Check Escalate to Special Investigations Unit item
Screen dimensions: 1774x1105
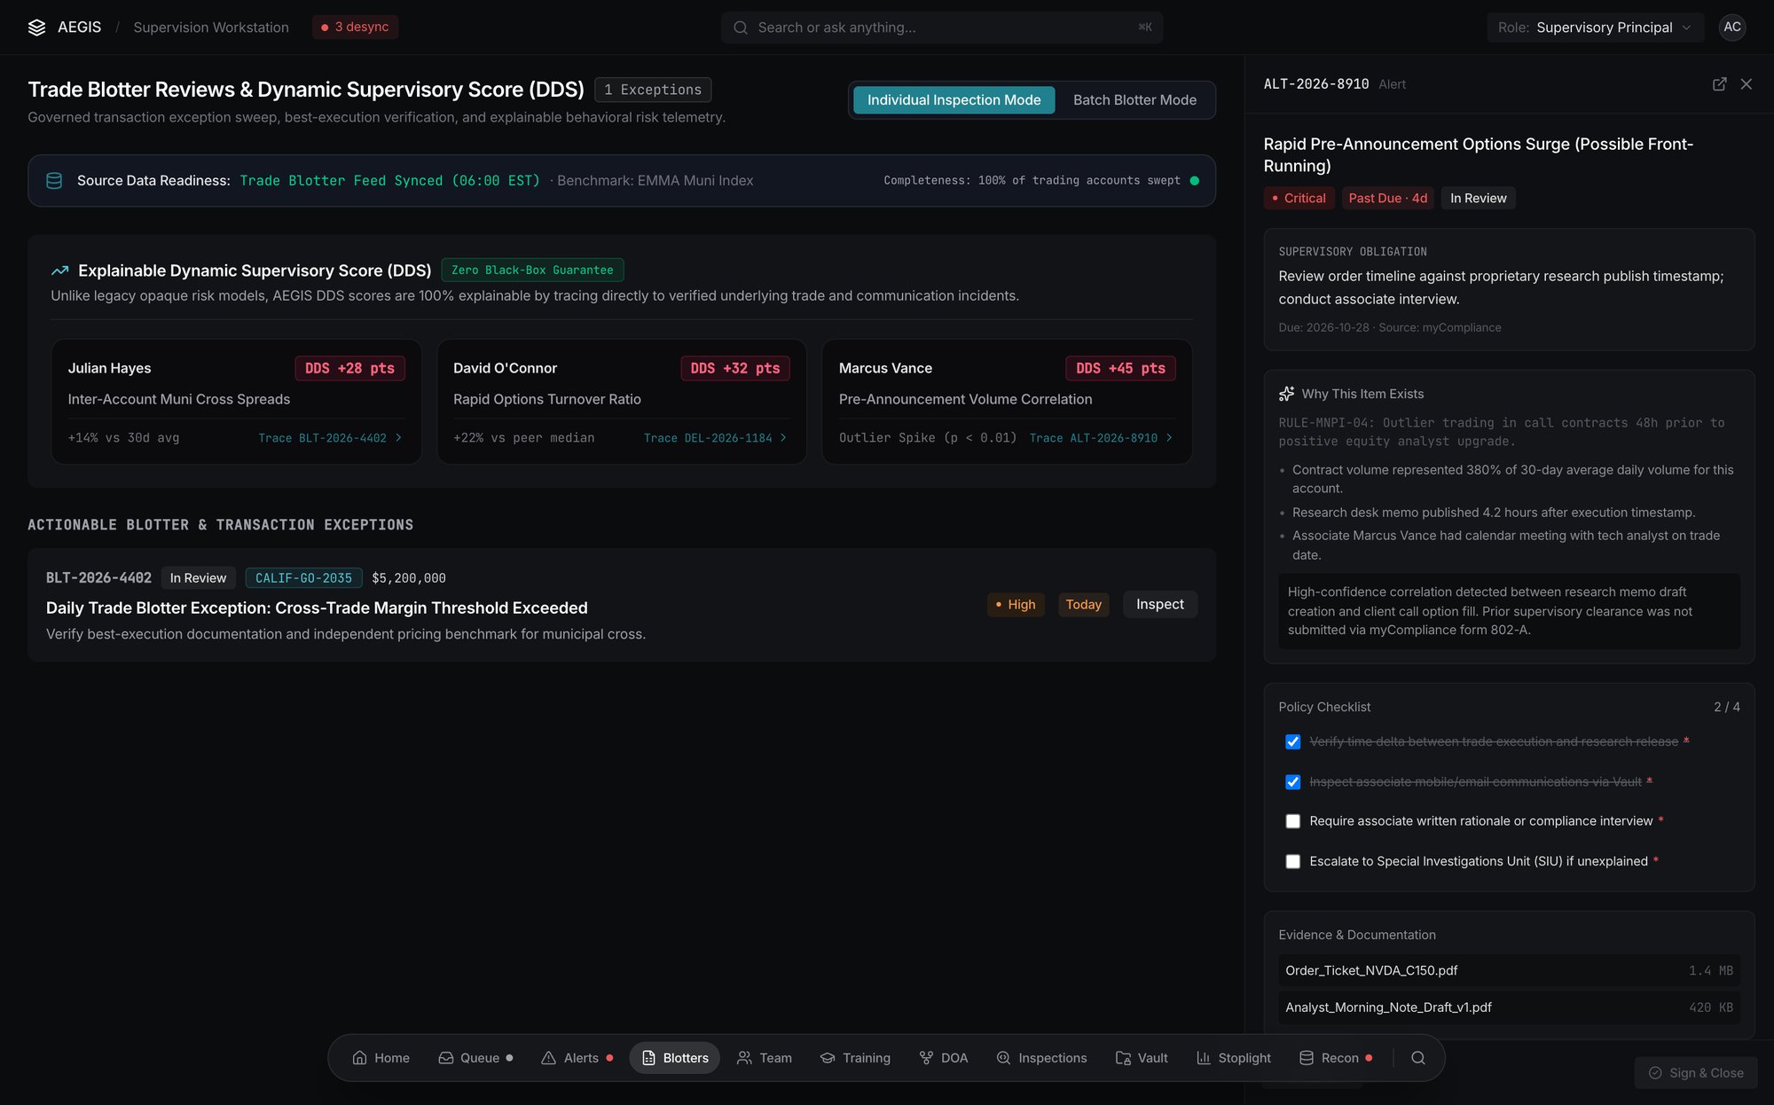tap(1292, 861)
